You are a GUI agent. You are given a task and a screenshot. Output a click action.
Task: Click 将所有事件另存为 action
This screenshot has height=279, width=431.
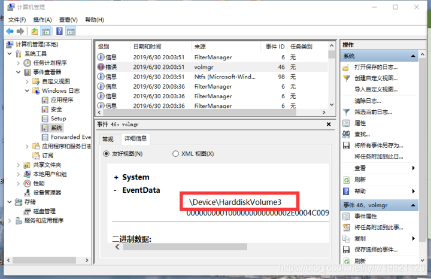tap(378, 145)
